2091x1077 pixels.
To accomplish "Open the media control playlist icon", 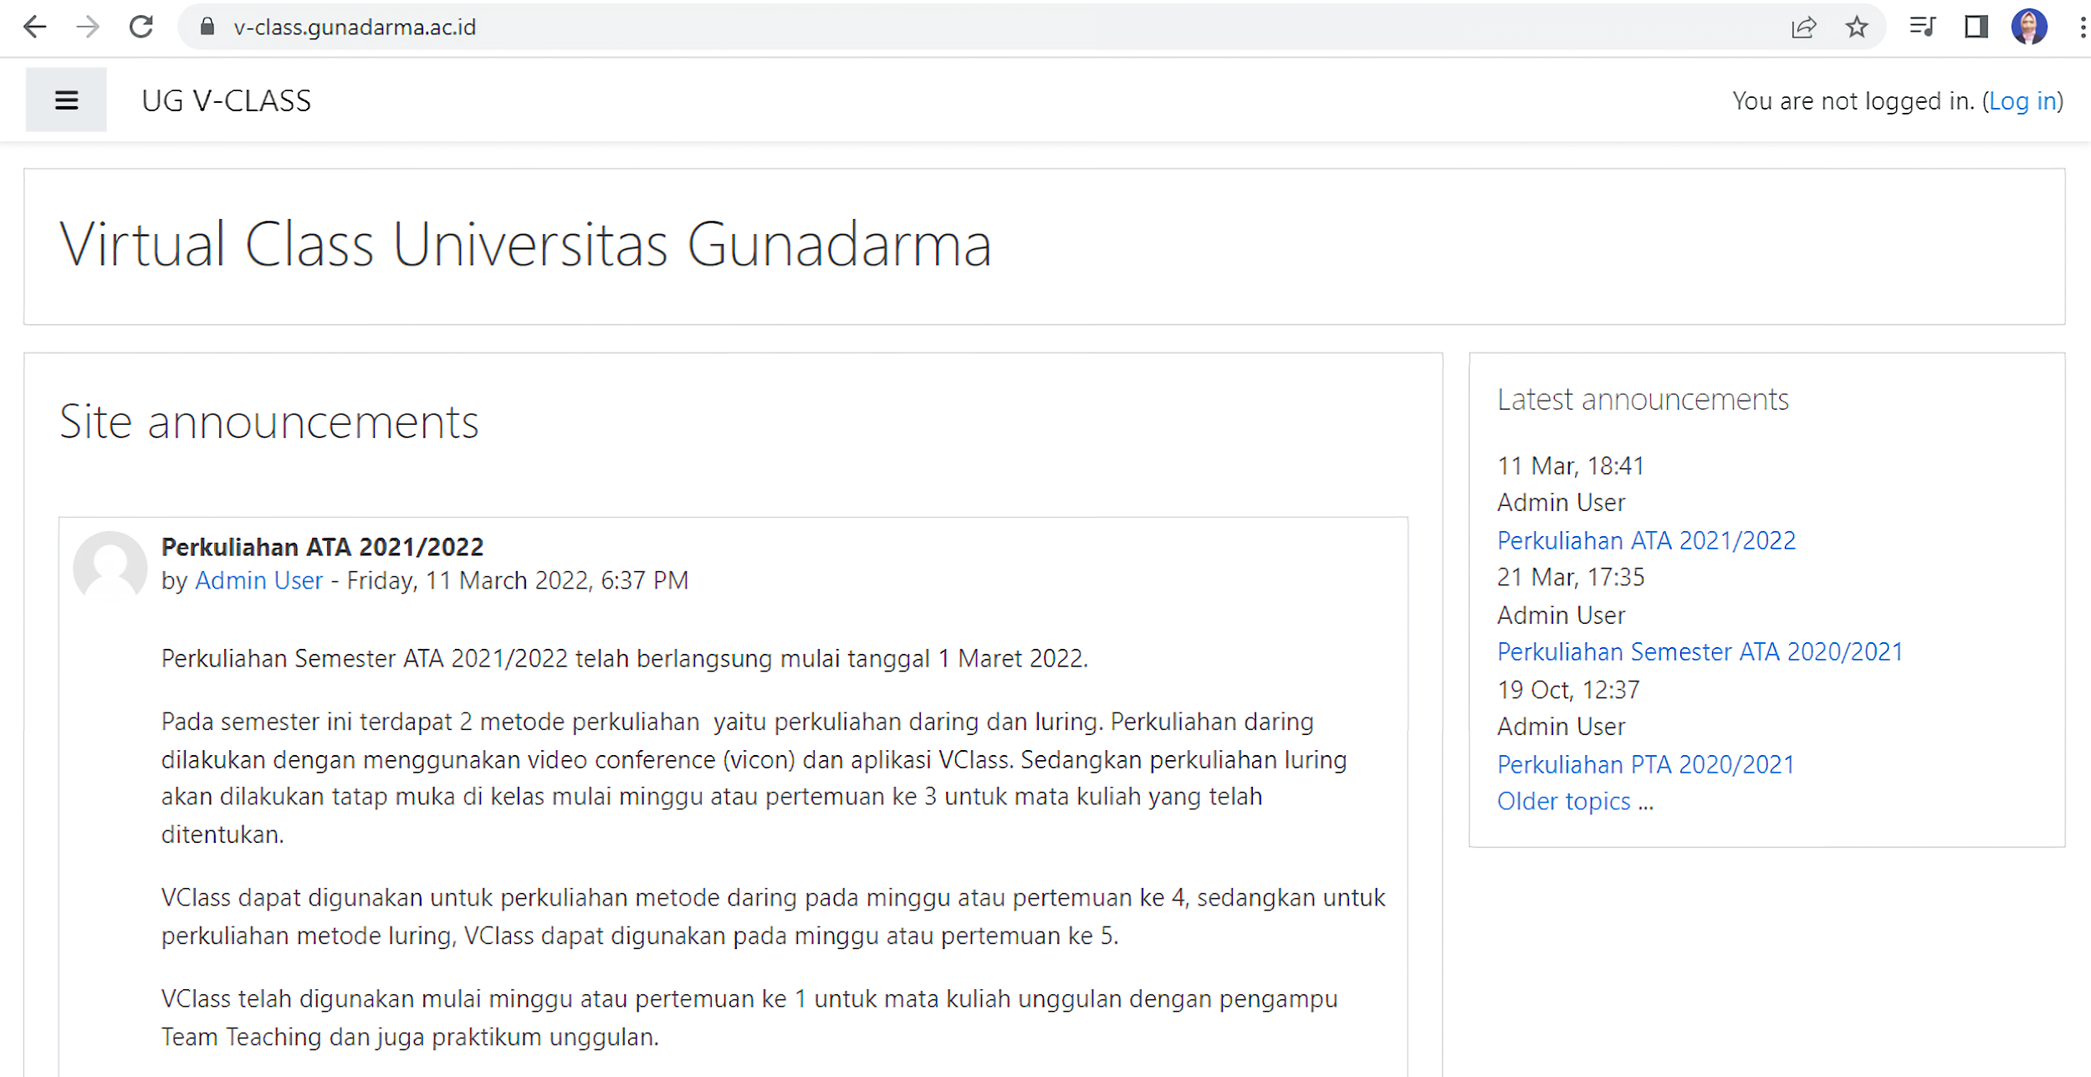I will point(1922,27).
